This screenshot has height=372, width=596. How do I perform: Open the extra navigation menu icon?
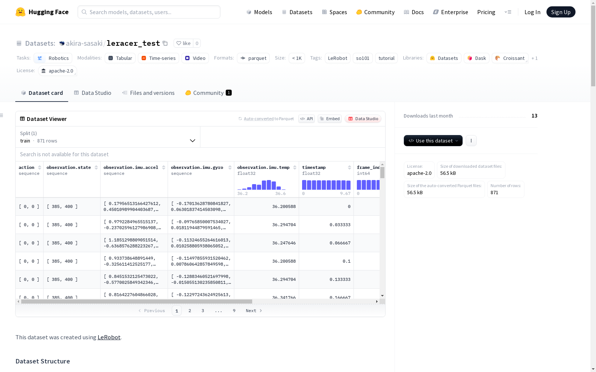tap(508, 12)
